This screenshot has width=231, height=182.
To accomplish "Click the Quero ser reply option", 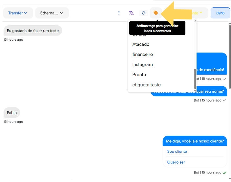I will tap(176, 162).
